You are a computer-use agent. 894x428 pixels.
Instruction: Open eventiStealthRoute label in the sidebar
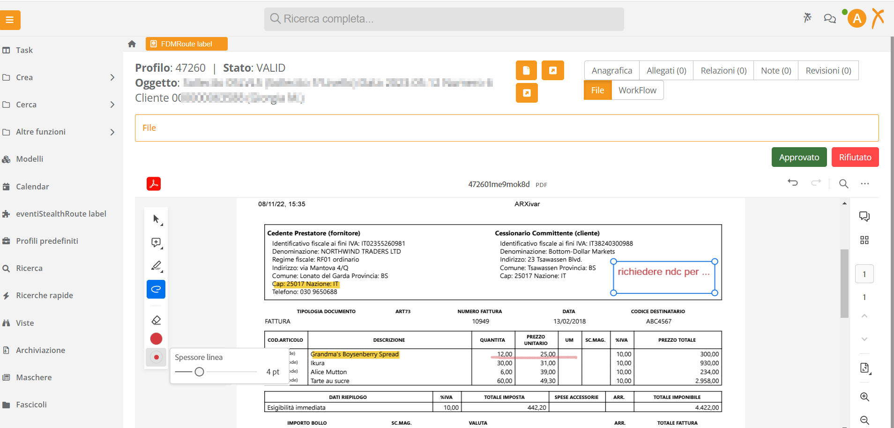[x=61, y=214]
